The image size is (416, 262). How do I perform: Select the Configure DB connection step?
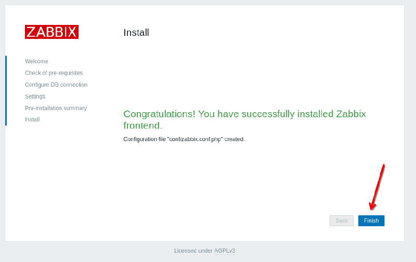tap(56, 85)
